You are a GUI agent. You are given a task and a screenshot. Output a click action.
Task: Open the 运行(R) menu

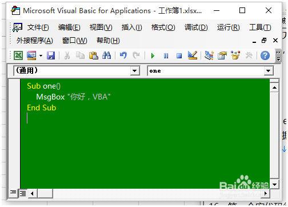229,27
